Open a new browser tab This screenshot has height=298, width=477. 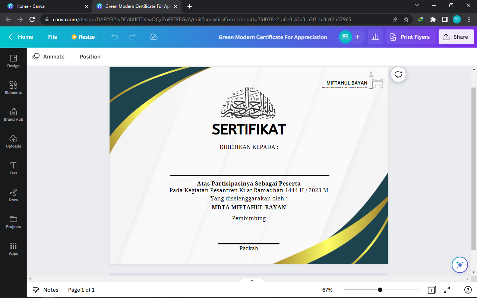[x=190, y=6]
